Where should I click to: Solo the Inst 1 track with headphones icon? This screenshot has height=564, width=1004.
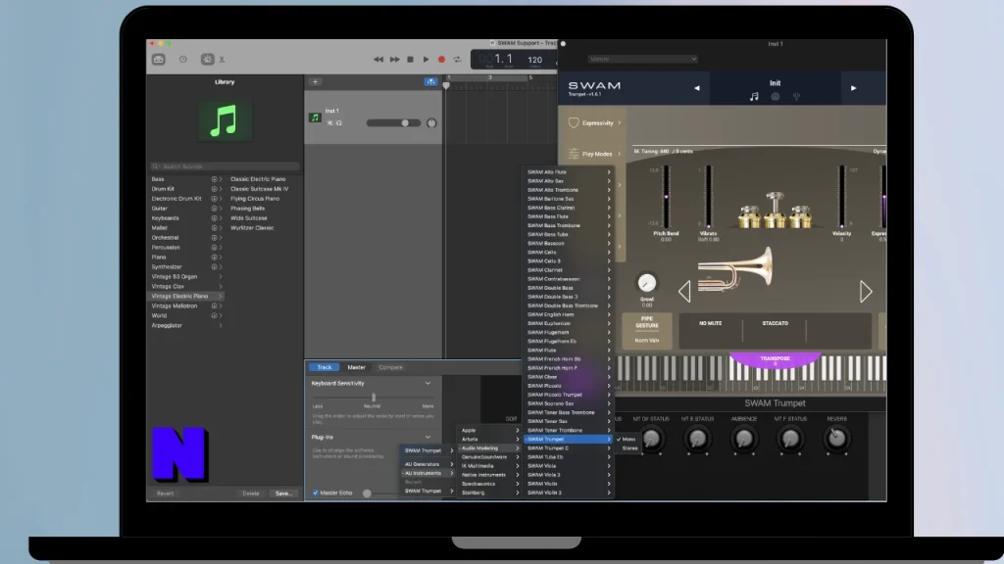pos(338,122)
